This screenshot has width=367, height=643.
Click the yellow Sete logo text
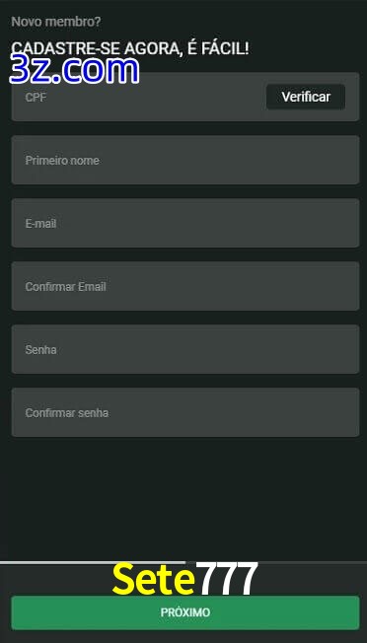(153, 579)
